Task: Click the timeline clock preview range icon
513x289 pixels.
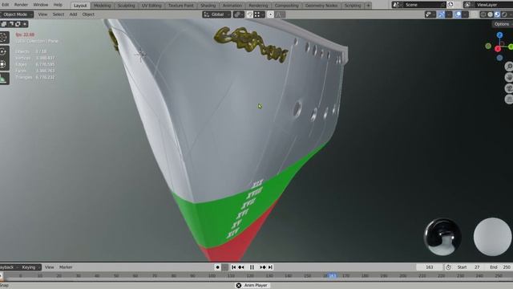Action: click(448, 267)
